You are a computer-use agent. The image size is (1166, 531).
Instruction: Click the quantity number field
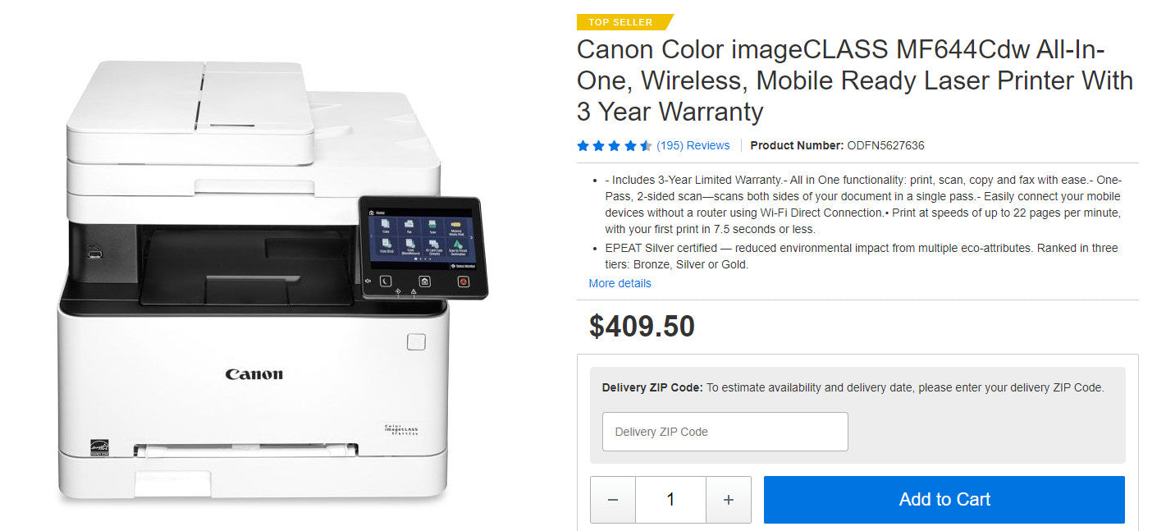click(x=670, y=500)
